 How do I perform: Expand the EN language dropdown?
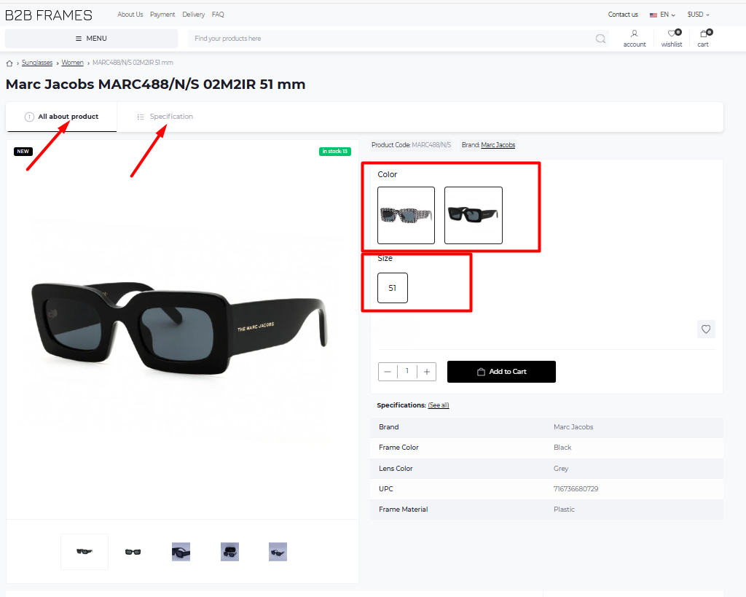[x=662, y=15]
